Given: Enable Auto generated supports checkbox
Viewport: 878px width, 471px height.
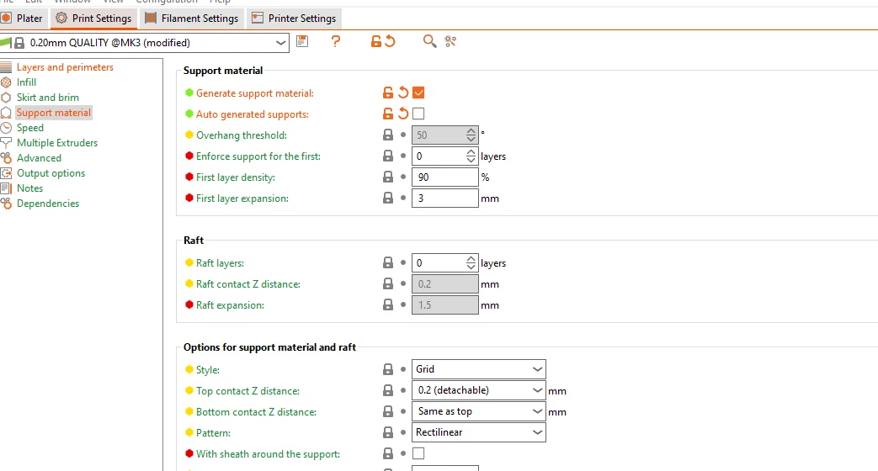Looking at the screenshot, I should [418, 114].
